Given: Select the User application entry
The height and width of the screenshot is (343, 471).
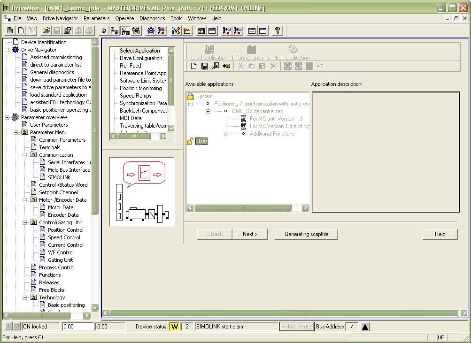Looking at the screenshot, I should tap(201, 141).
